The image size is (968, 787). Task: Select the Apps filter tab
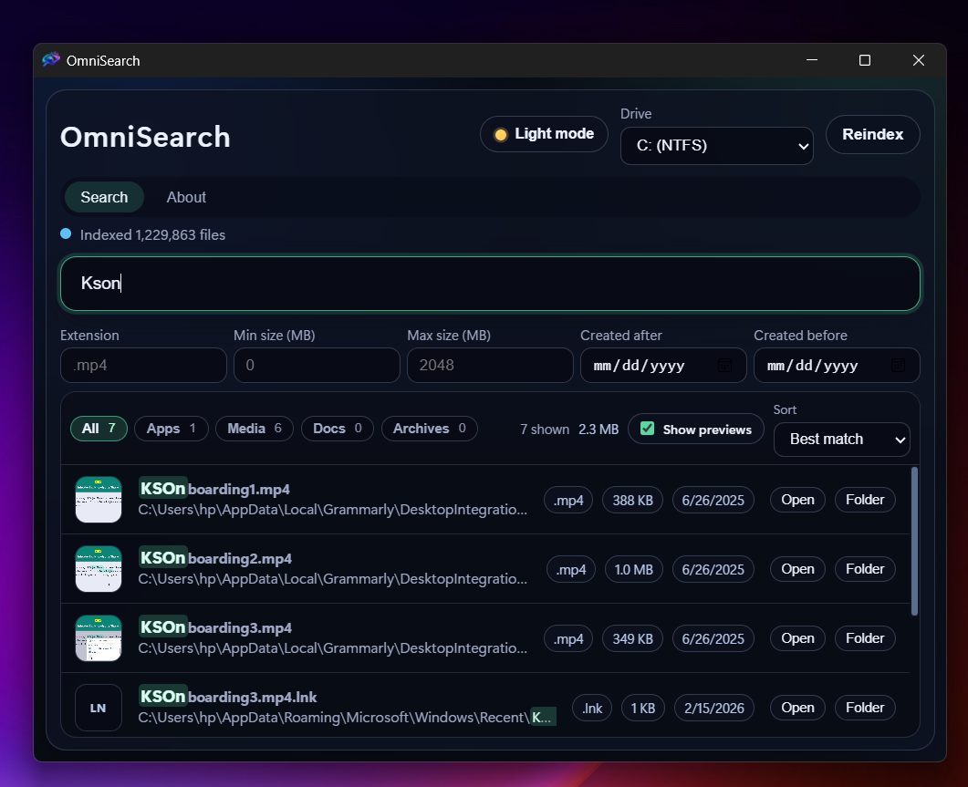(171, 428)
